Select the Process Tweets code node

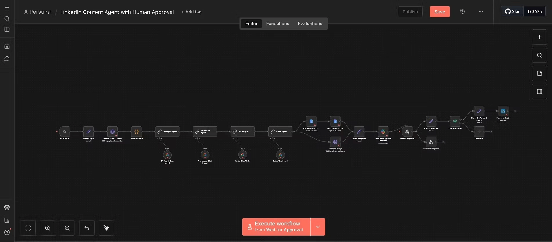(136, 132)
